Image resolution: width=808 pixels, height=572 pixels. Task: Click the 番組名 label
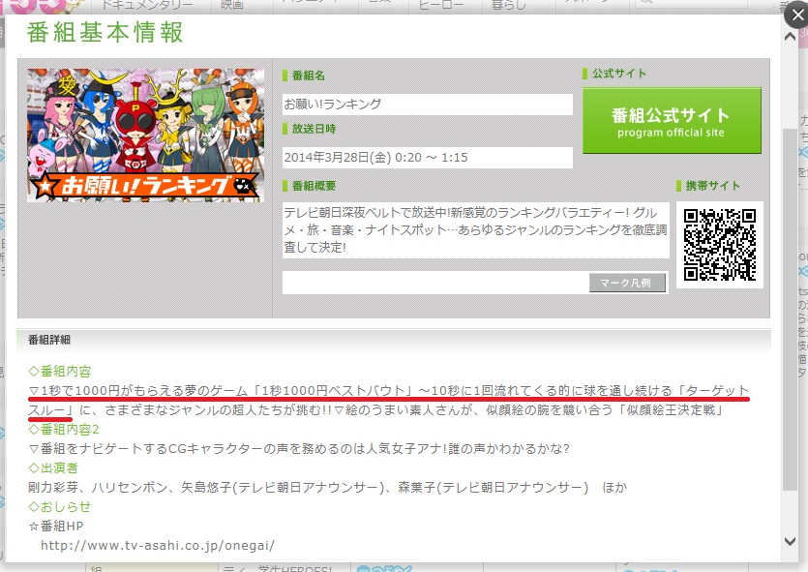pyautogui.click(x=308, y=75)
